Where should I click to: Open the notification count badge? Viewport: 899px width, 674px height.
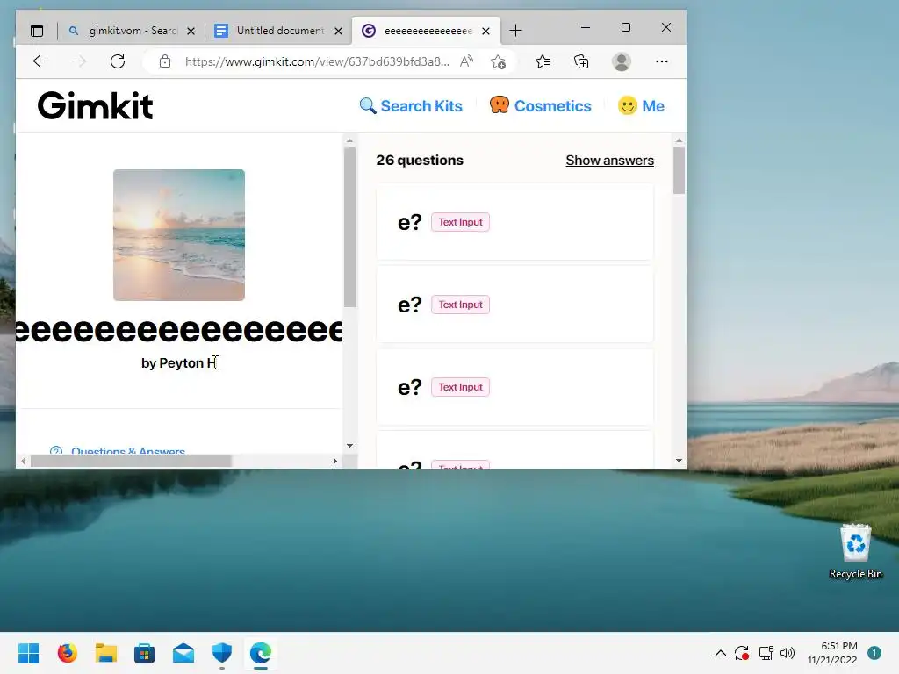point(874,653)
